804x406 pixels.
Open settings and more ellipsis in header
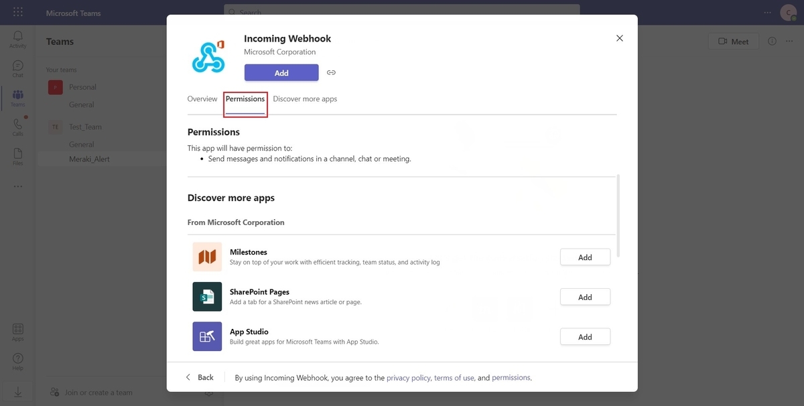767,13
